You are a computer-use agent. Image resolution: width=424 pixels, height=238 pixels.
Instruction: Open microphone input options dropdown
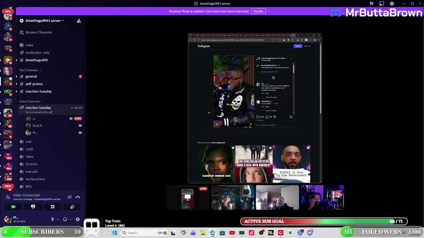click(58, 219)
